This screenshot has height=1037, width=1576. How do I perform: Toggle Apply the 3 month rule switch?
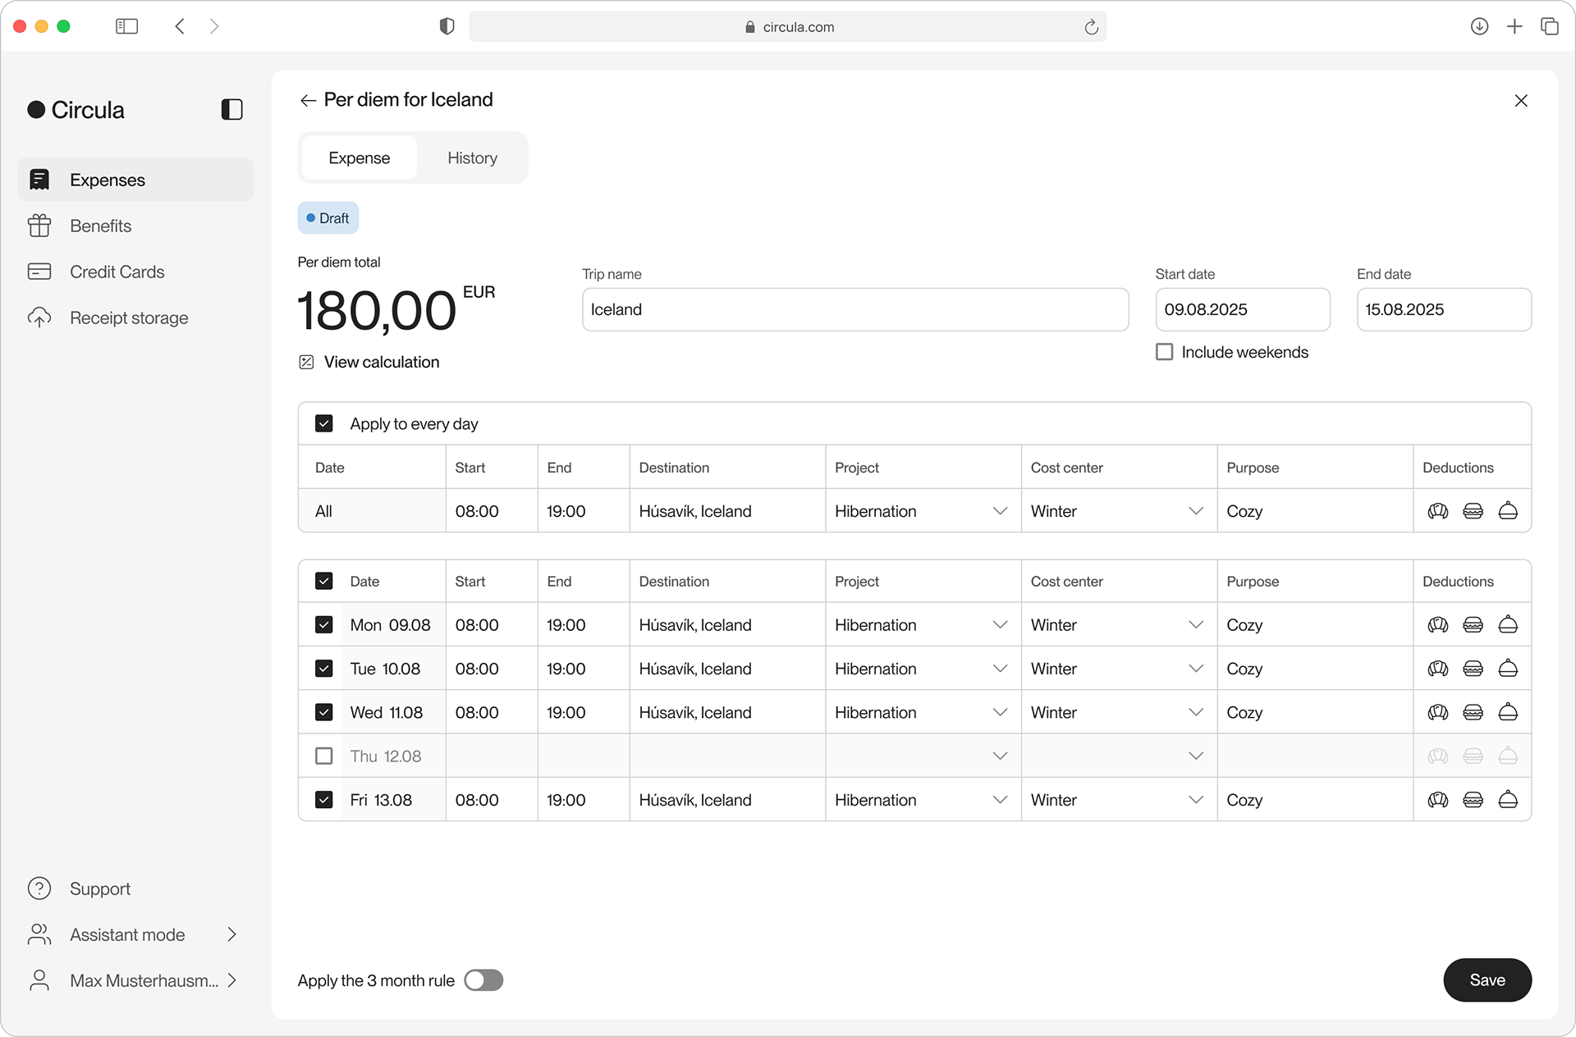(483, 980)
